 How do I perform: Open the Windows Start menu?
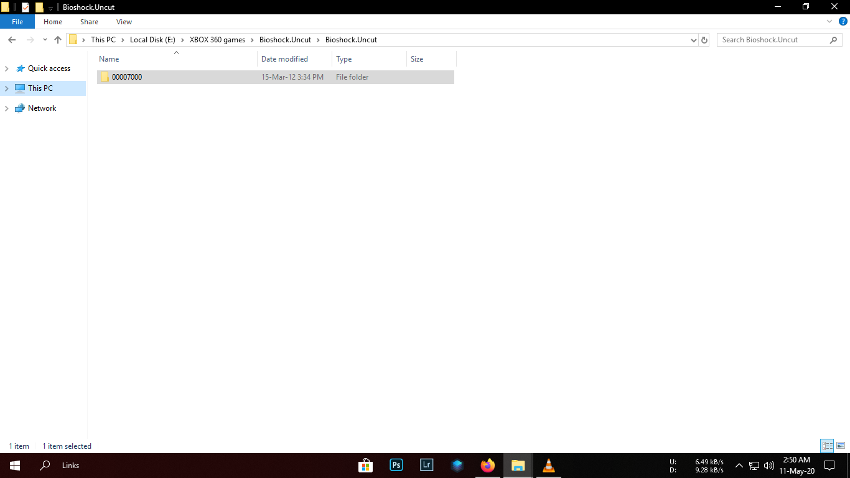pos(15,466)
